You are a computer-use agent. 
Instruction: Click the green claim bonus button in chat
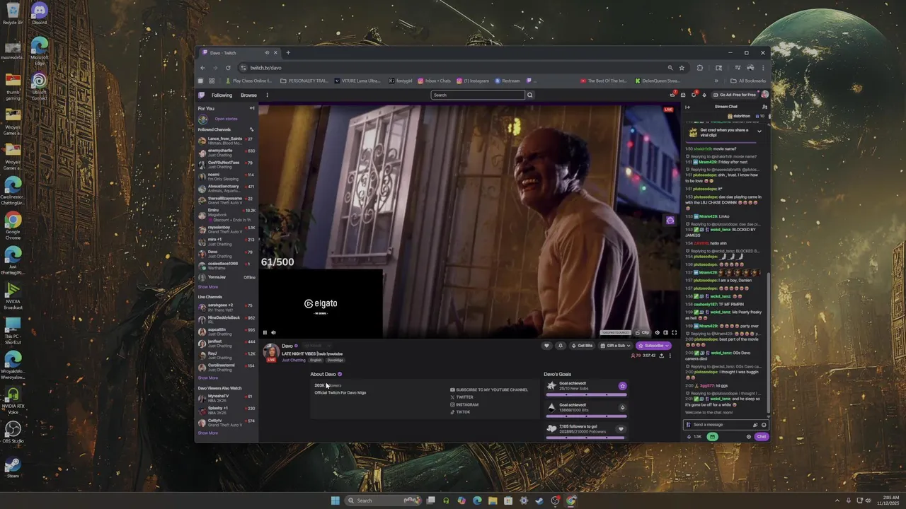tap(712, 437)
